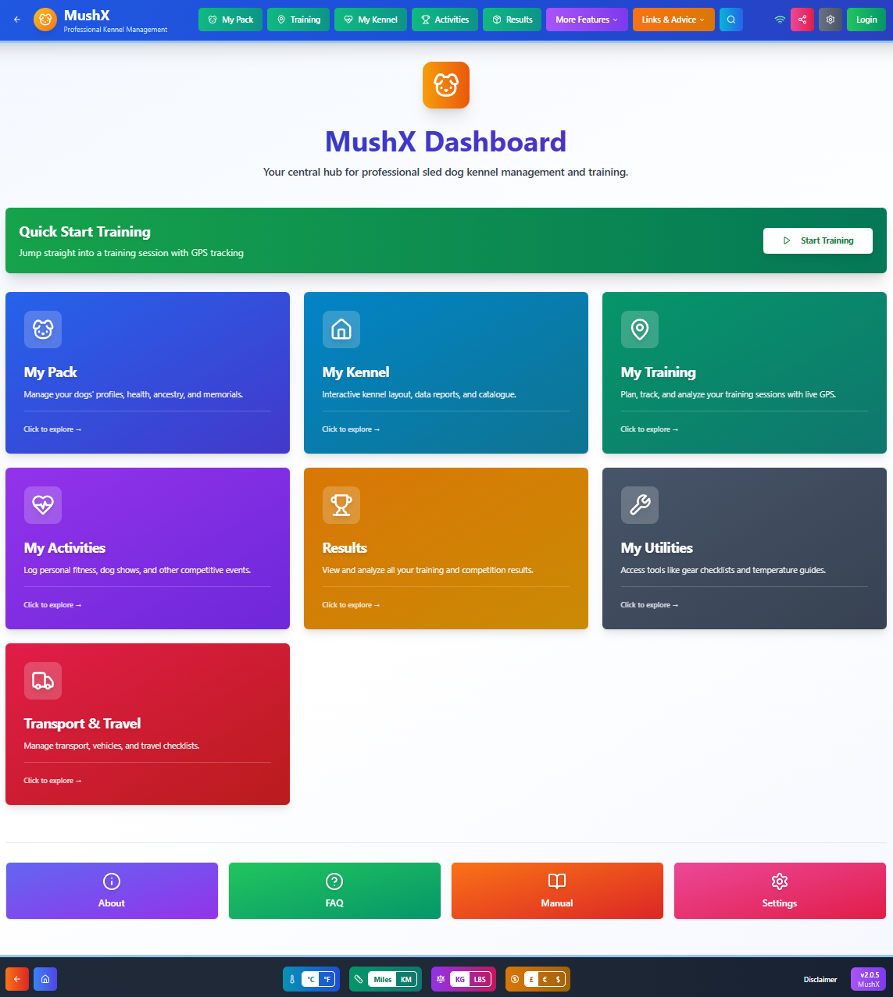Set distance unit to Miles

pos(383,979)
